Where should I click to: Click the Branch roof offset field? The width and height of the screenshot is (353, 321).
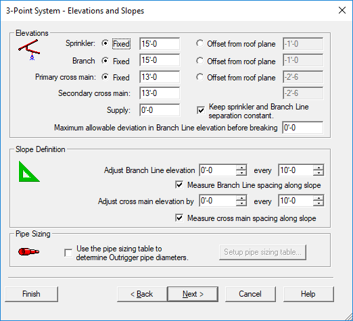coord(303,60)
